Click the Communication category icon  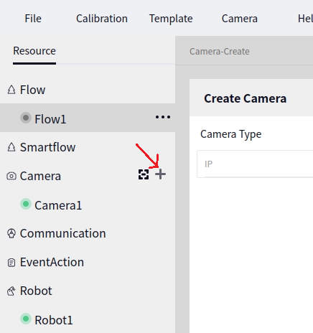tap(11, 233)
